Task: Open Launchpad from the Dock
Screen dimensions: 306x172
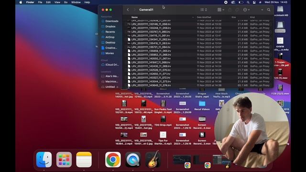Action: pos(64,160)
